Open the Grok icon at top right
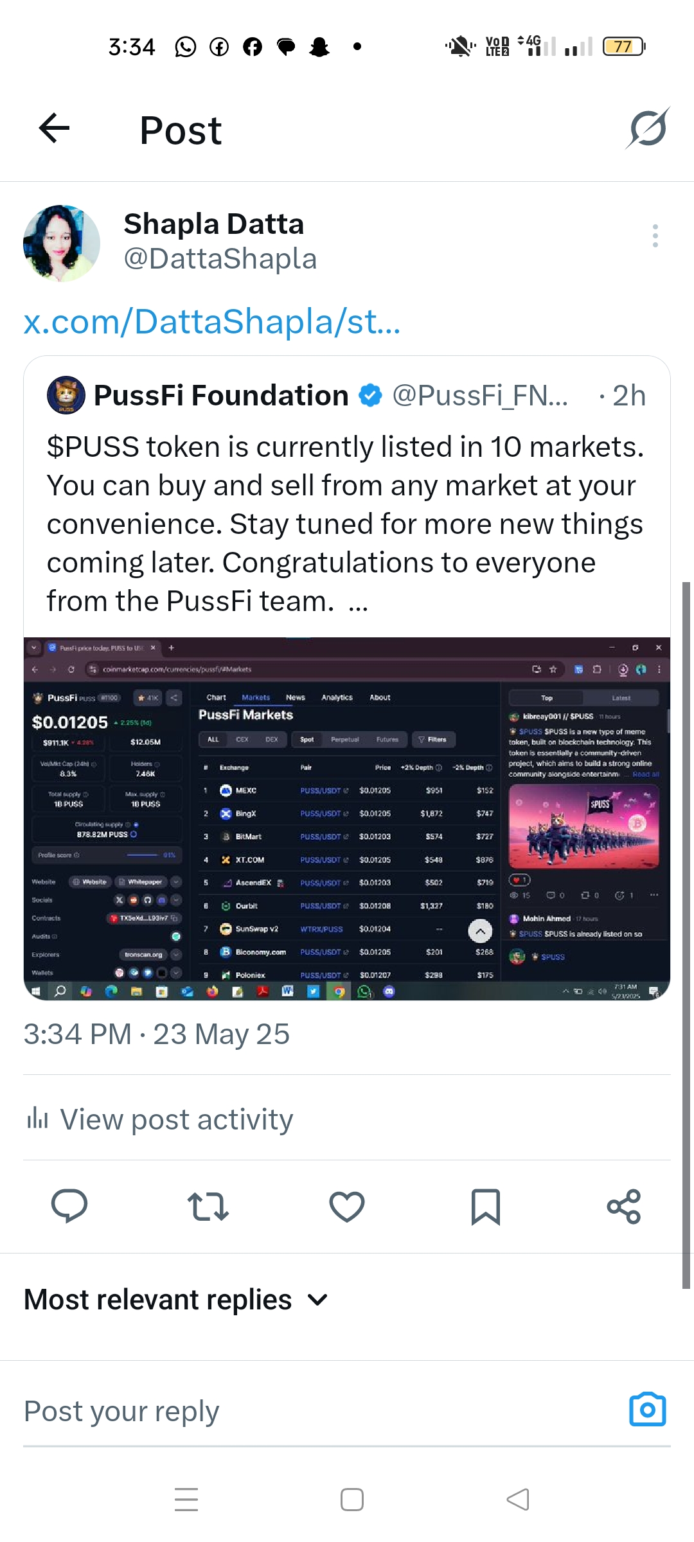The image size is (694, 1542). (x=648, y=128)
